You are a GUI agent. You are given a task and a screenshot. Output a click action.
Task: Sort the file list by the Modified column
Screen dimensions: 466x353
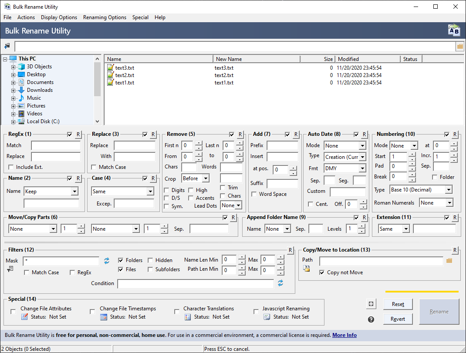pos(368,59)
